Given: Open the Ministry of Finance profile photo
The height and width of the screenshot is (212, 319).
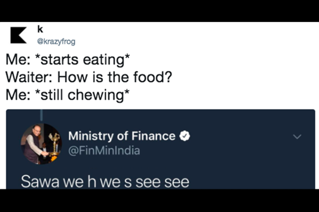Looking at the screenshot, I should point(41,144).
